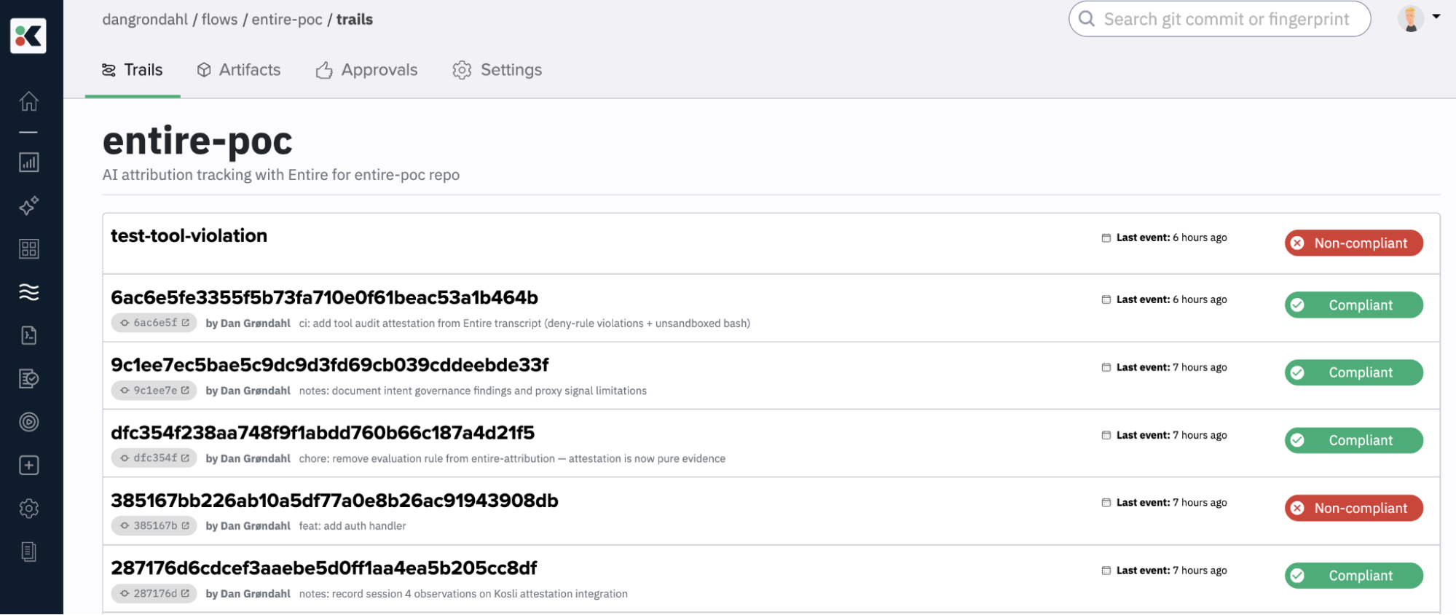Switch to the Approvals tab

366,70
